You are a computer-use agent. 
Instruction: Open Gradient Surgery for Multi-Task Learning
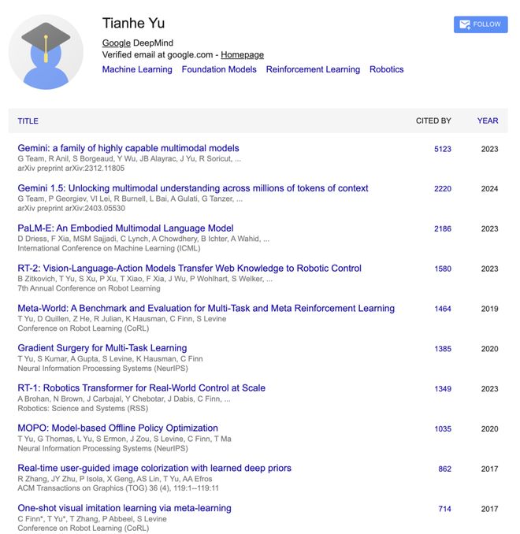click(102, 348)
